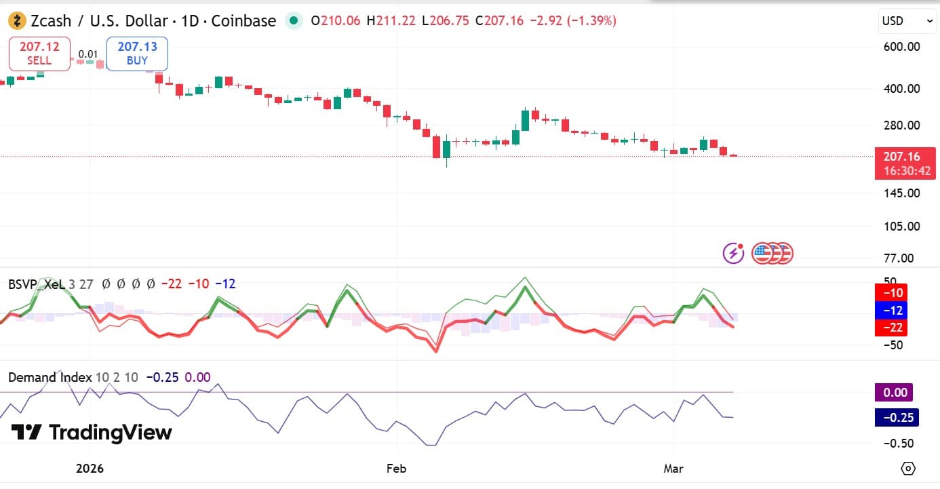Select the Demand Index indicator legend
Screen dimensions: 940x489
pos(50,377)
